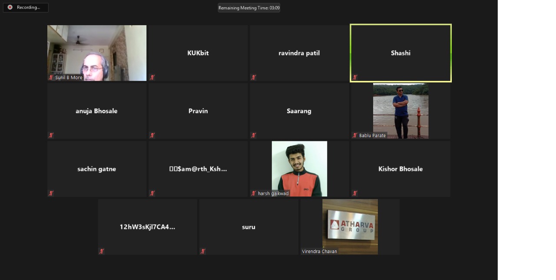
Task: Click the muted mic icon on Shashi tile
Action: [355, 77]
